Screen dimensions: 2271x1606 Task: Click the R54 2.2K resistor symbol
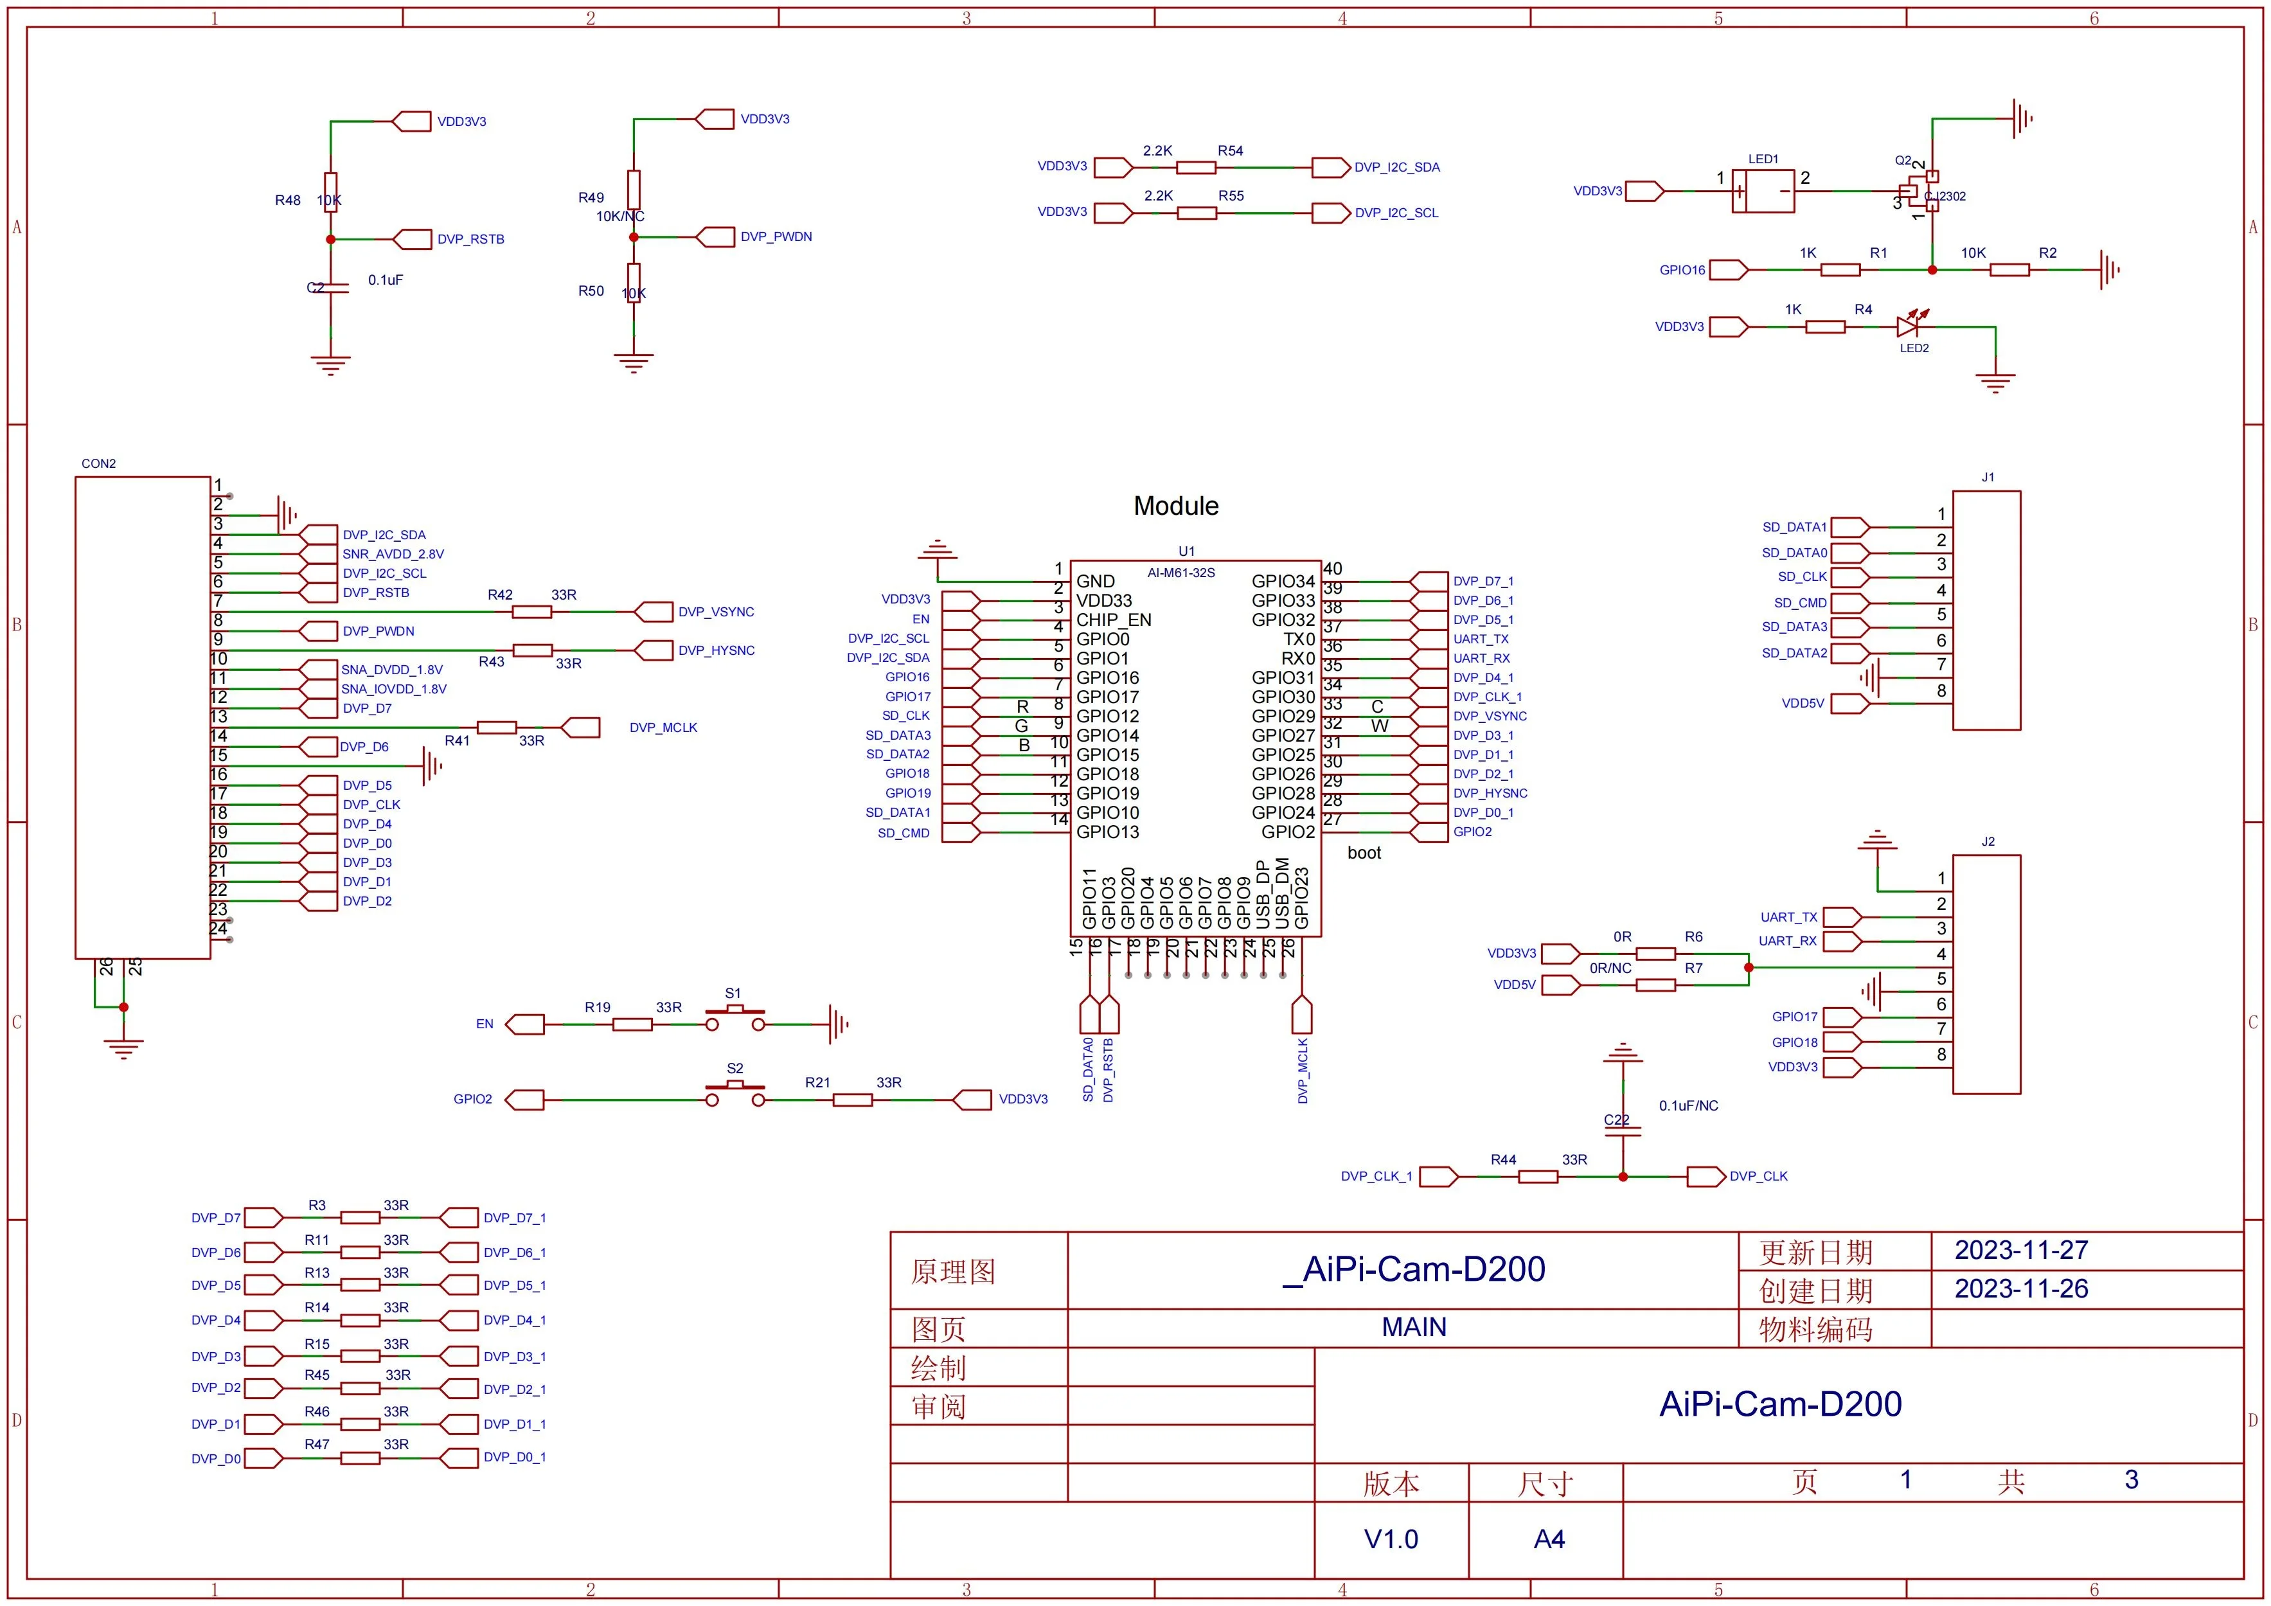1196,167
